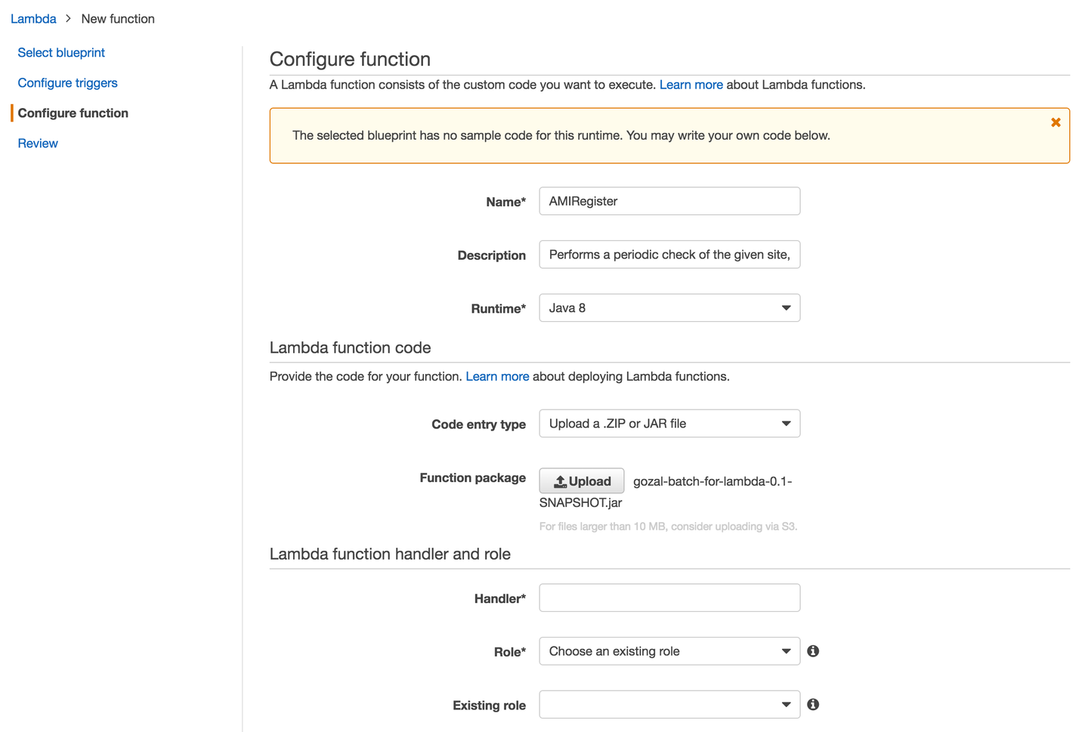Viewport: 1088px width, 732px height.
Task: Focus the Description text field
Action: 669,255
